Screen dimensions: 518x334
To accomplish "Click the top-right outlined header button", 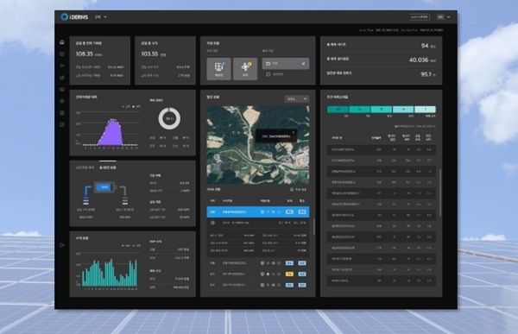I will click(420, 17).
